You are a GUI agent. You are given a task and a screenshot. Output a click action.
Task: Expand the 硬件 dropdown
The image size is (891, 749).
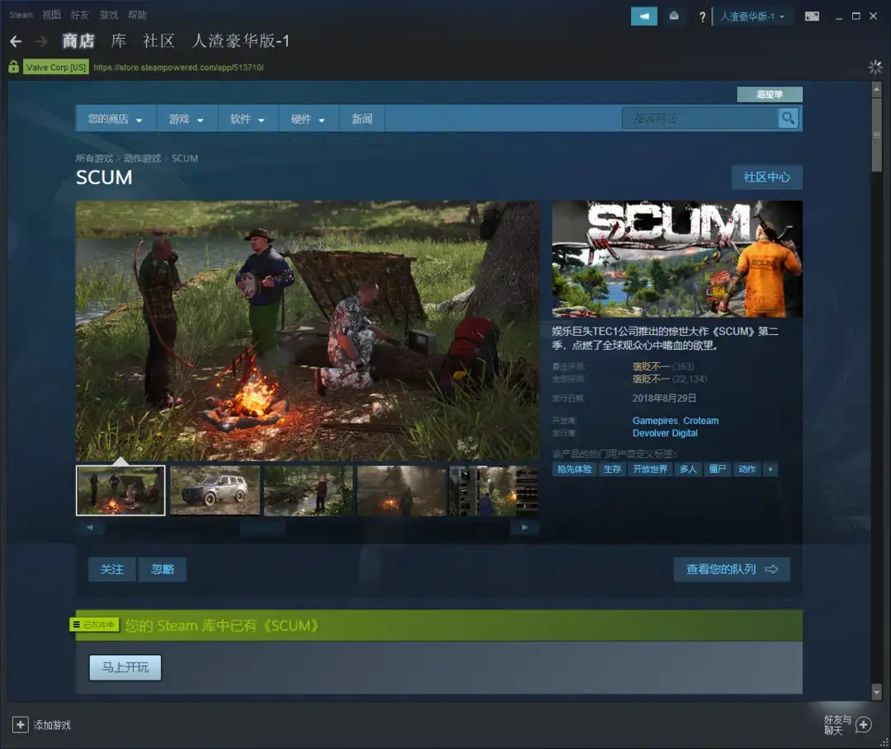click(308, 119)
